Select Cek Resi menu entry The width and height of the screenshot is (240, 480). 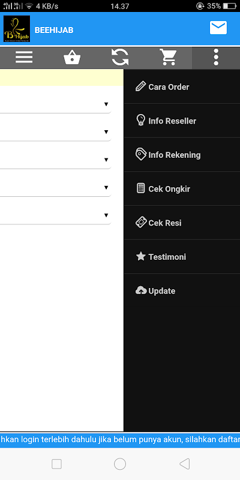(x=182, y=223)
